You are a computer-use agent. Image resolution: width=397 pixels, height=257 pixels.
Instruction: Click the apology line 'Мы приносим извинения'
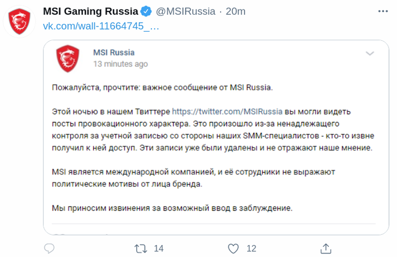point(172,208)
